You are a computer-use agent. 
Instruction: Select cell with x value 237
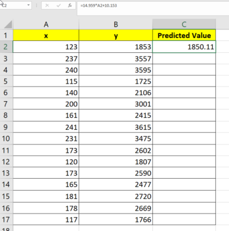click(46, 58)
